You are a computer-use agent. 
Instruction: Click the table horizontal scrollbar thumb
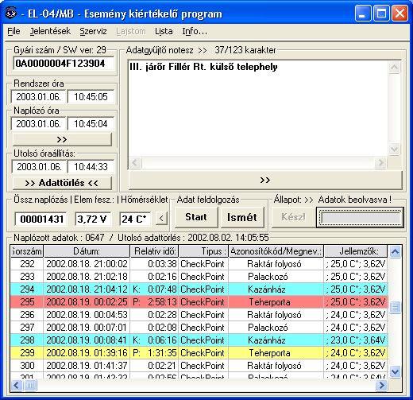click(30, 385)
